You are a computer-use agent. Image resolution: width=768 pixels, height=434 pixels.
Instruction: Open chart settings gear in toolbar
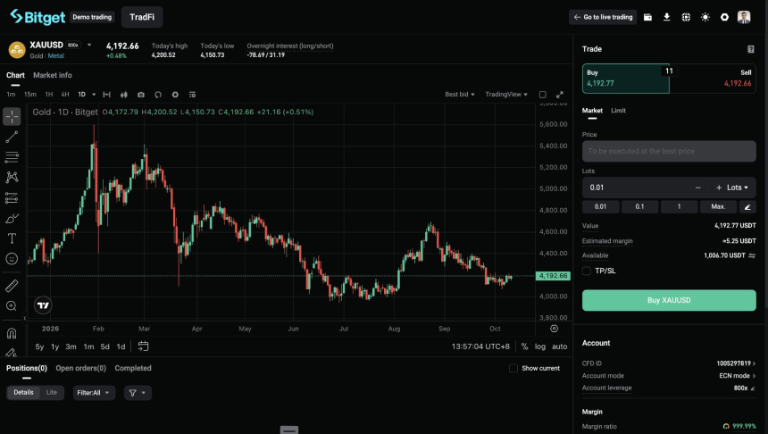click(x=175, y=95)
